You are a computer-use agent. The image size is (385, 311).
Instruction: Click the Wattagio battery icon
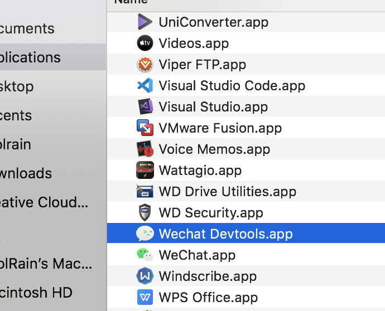pyautogui.click(x=145, y=170)
